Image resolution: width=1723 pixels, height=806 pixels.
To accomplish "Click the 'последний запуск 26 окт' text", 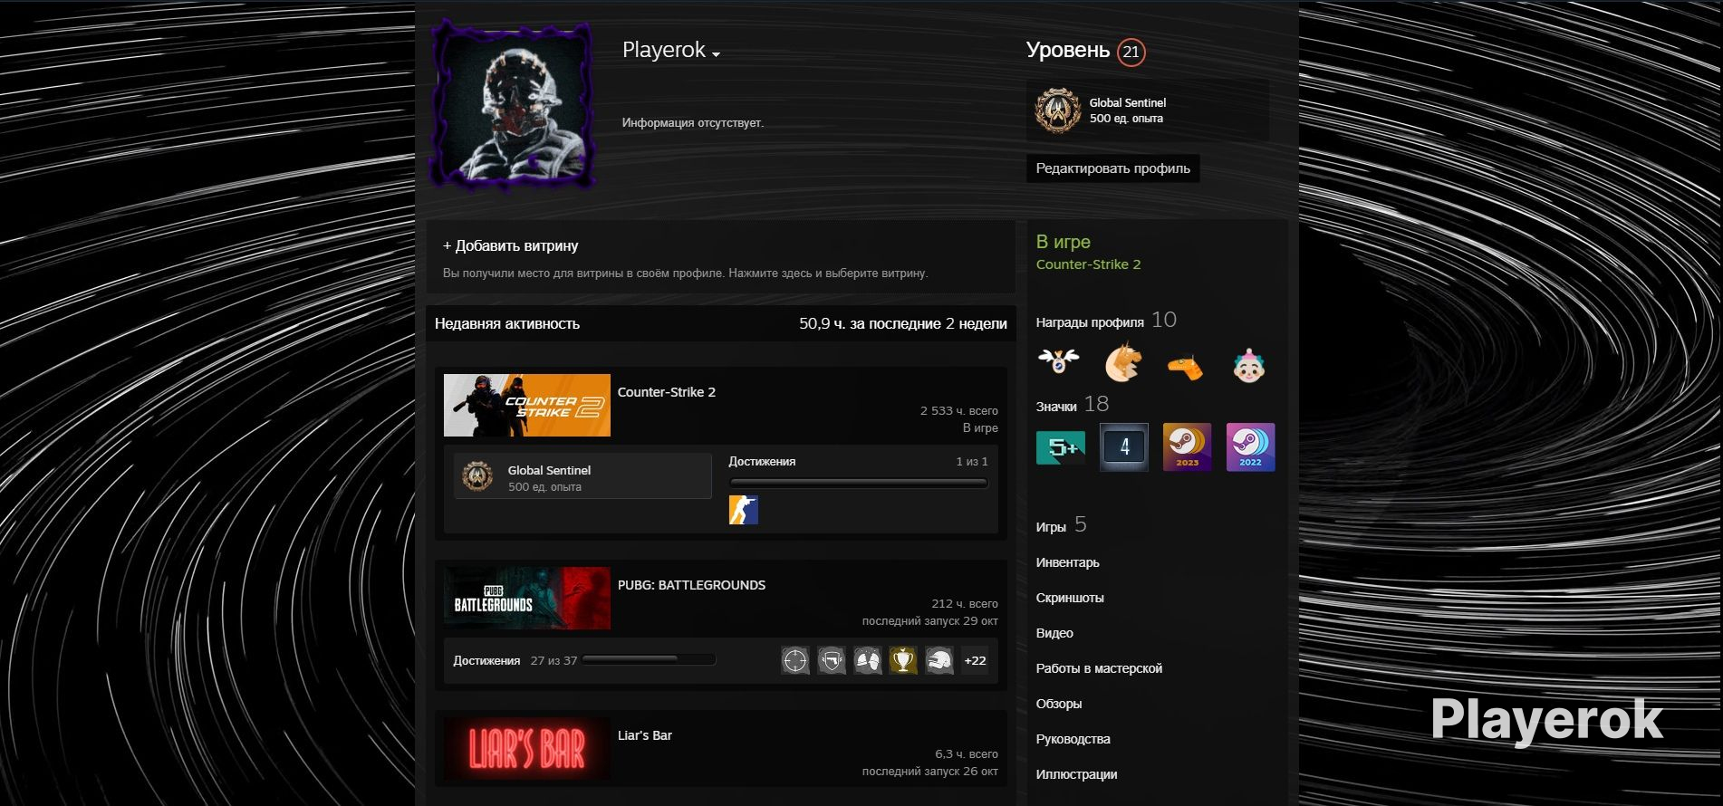I will click(x=930, y=772).
